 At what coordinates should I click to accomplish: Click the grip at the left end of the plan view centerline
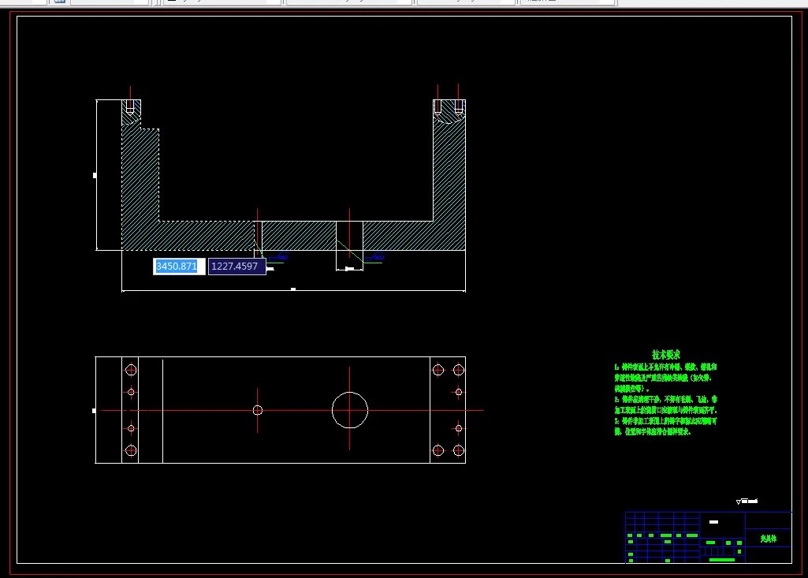[x=94, y=411]
